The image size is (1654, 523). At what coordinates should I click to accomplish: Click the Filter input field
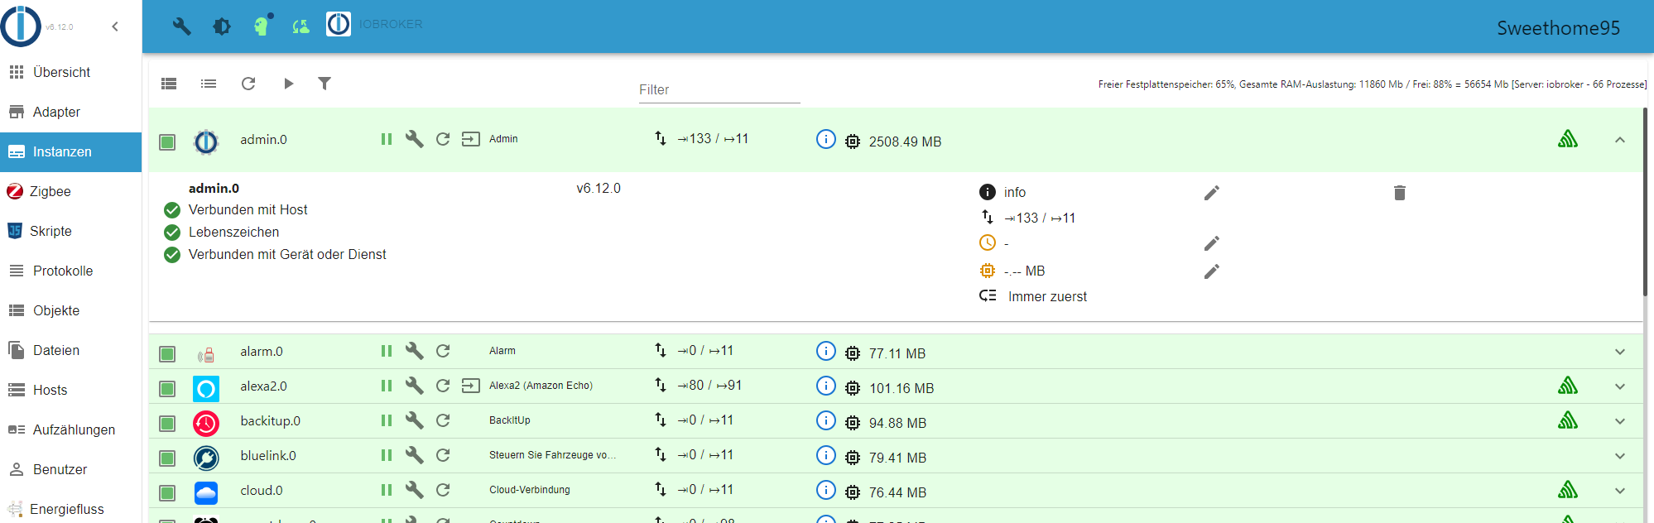[x=719, y=90]
